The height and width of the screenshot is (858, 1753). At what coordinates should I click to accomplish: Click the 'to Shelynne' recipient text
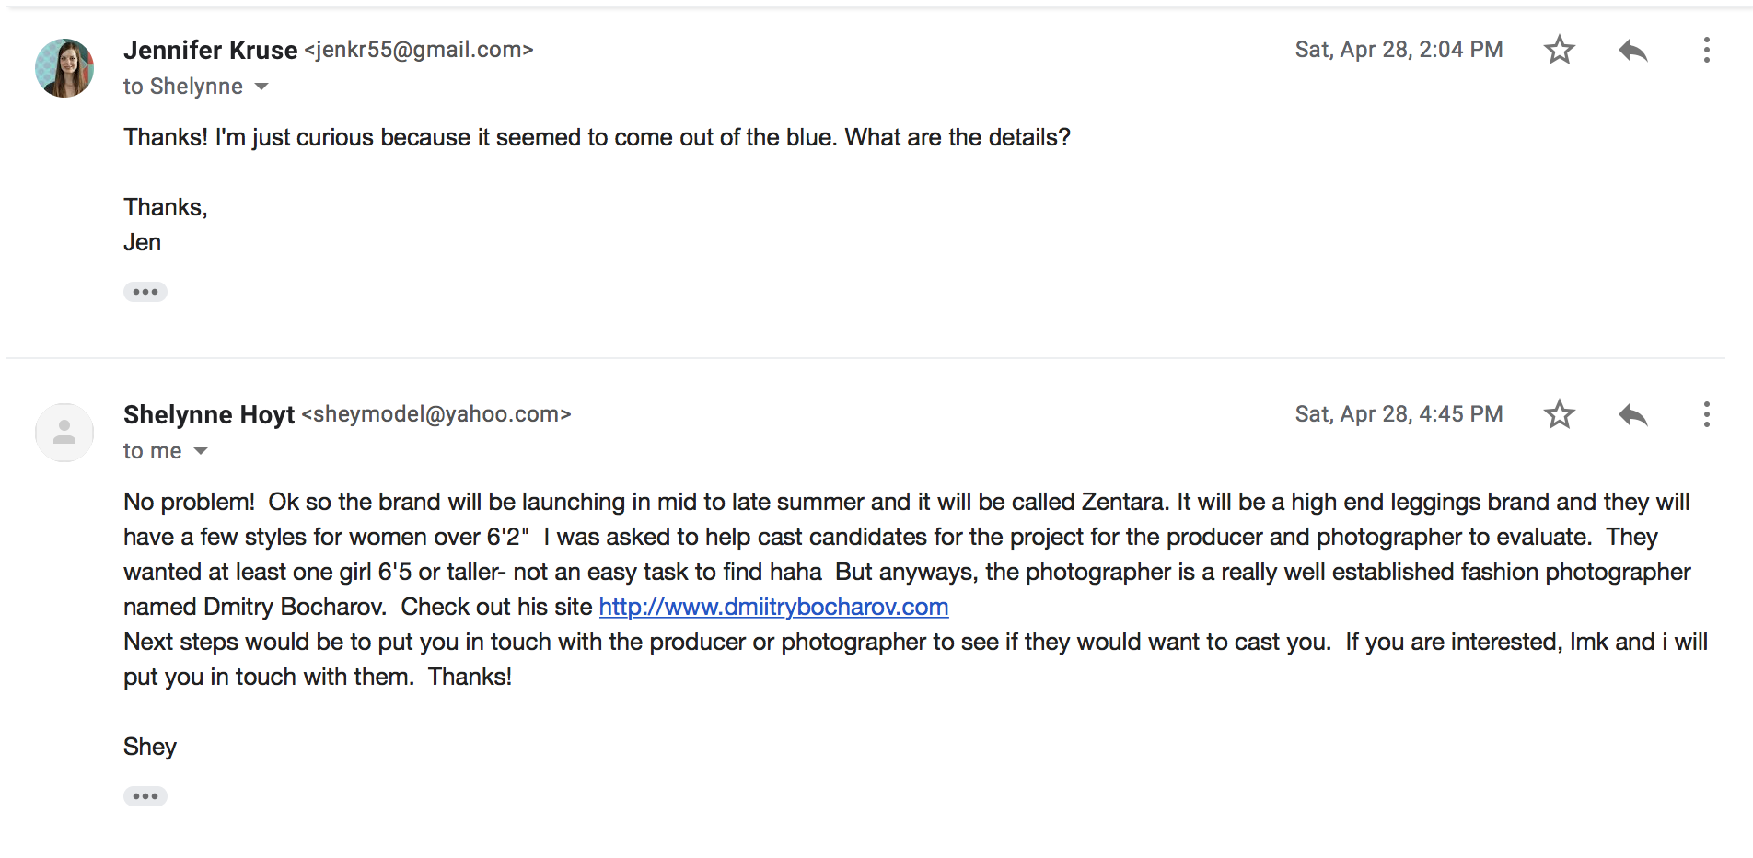183,87
